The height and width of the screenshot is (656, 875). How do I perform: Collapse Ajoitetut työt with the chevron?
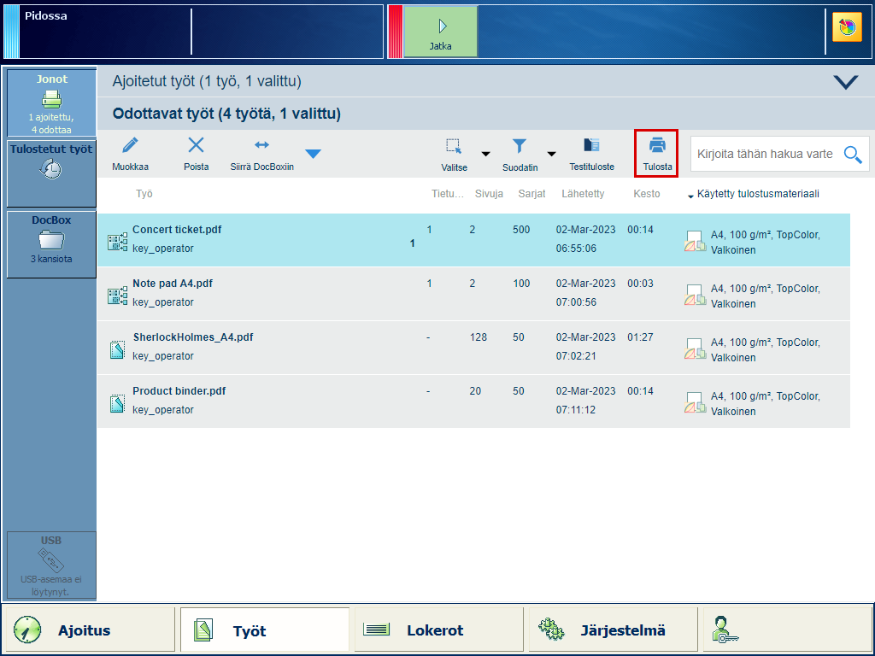click(x=845, y=83)
